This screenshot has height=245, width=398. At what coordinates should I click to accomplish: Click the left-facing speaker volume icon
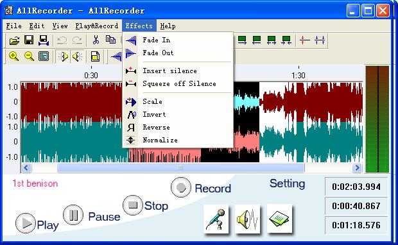click(78, 56)
